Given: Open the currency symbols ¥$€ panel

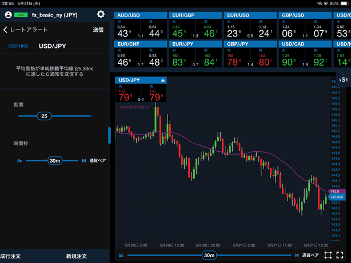Looking at the screenshot, I should click(344, 79).
